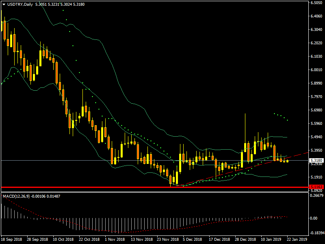Click the 5.6980 value on price scale
This screenshot has height=244, width=325.
(x=316, y=110)
